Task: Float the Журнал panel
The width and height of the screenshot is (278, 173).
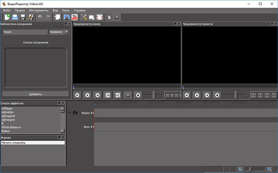Action: tap(59, 137)
